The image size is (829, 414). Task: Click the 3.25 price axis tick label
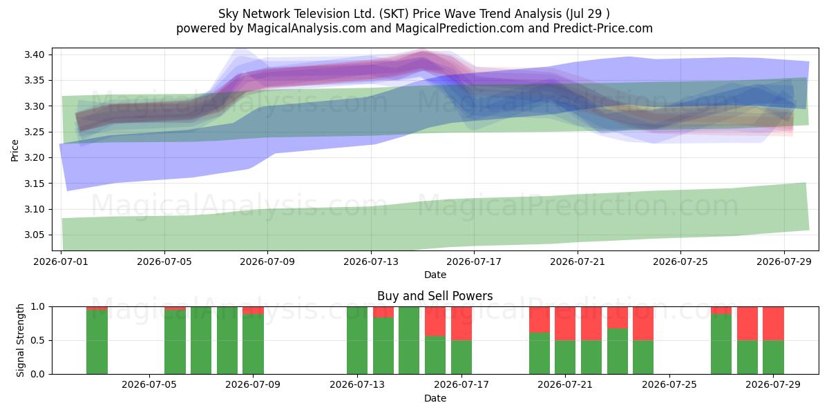click(35, 132)
